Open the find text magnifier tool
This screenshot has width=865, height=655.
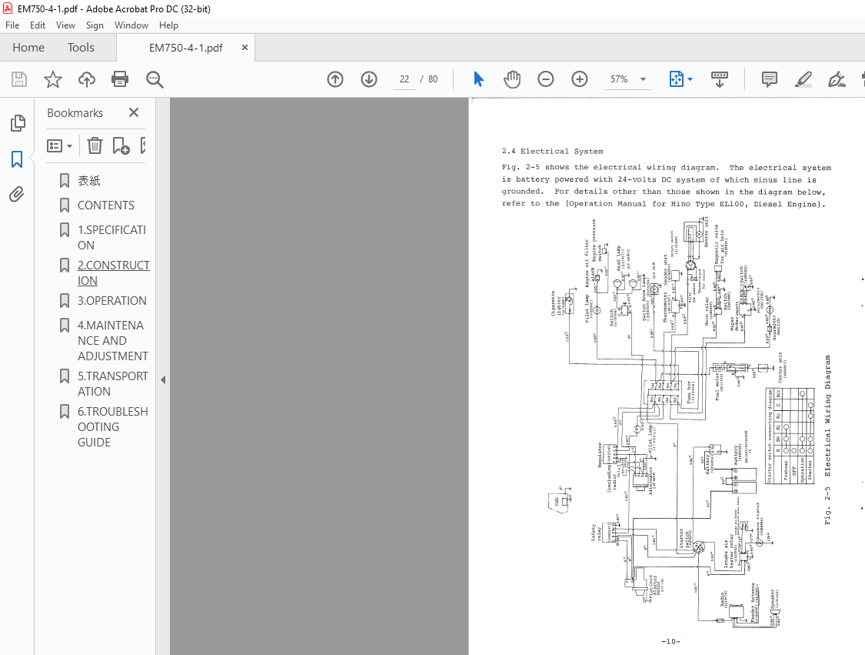point(155,79)
